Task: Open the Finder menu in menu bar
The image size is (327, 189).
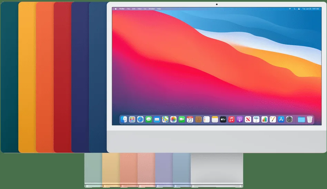Action: pos(122,9)
